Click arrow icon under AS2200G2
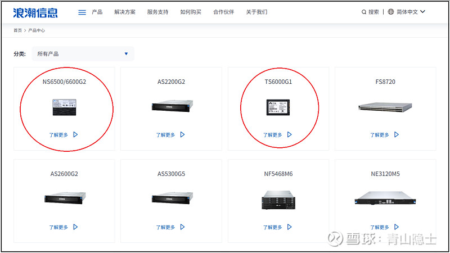Screen dimensions: 450x253 click(182, 134)
